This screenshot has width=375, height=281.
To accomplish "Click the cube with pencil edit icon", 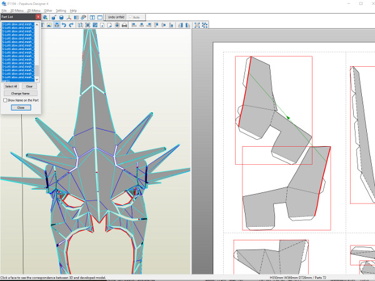I will (54, 17).
